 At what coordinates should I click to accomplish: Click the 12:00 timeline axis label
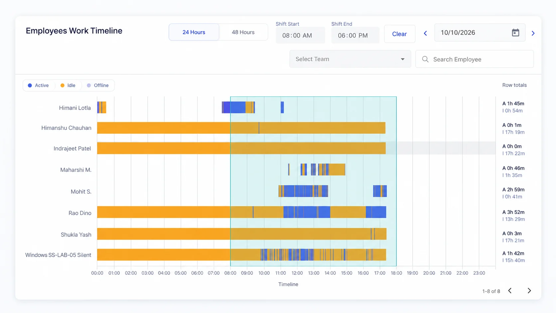tap(297, 273)
